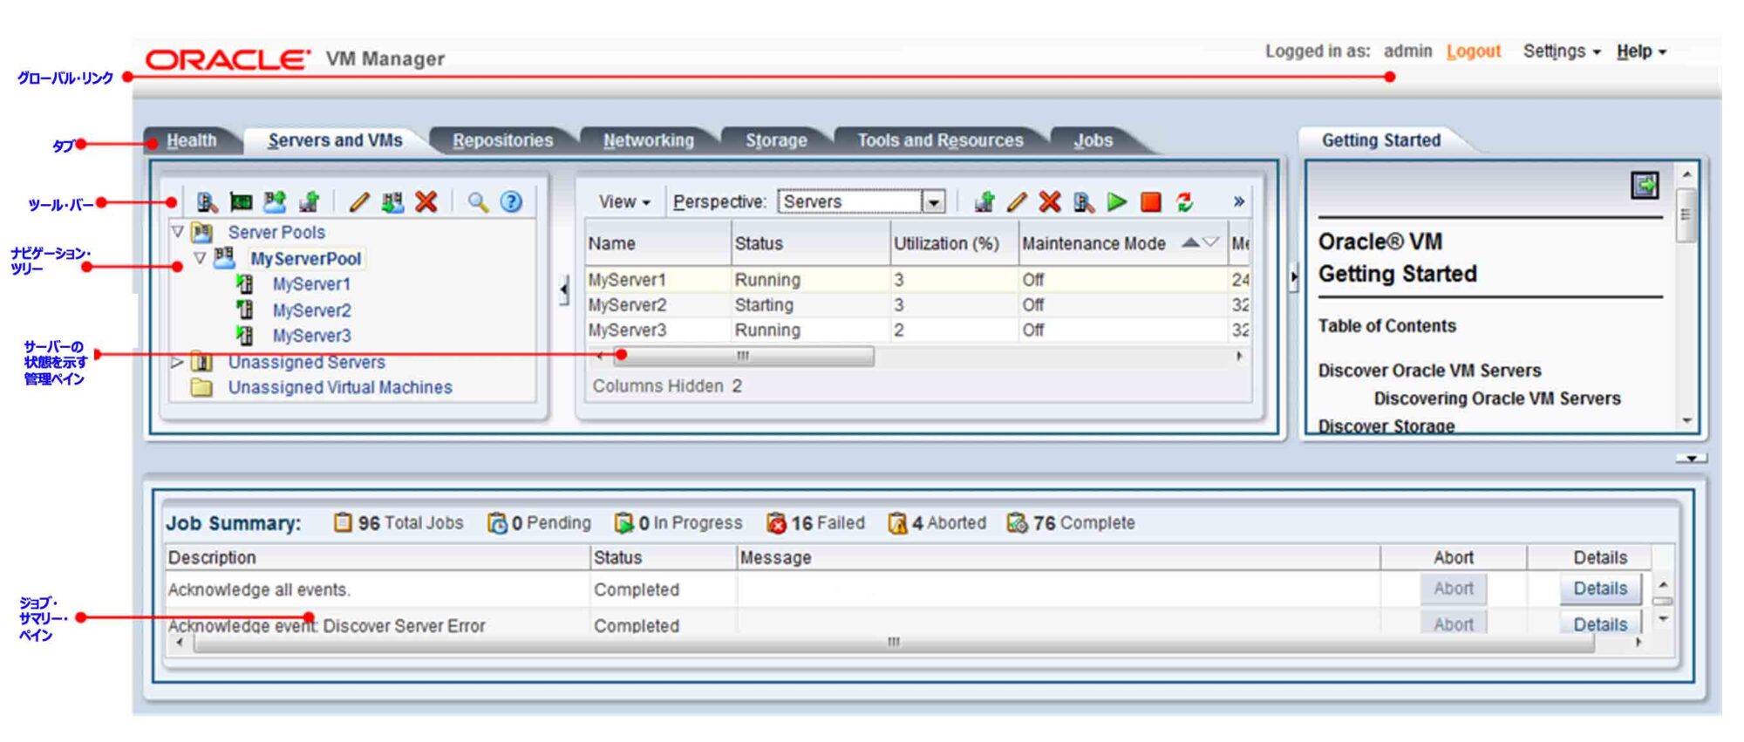Viewport: 1744px width, 742px height.
Task: Show more toolbar items via double chevron
Action: (1238, 202)
